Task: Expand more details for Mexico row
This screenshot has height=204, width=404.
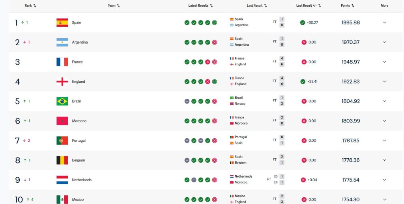Action: pos(384,199)
